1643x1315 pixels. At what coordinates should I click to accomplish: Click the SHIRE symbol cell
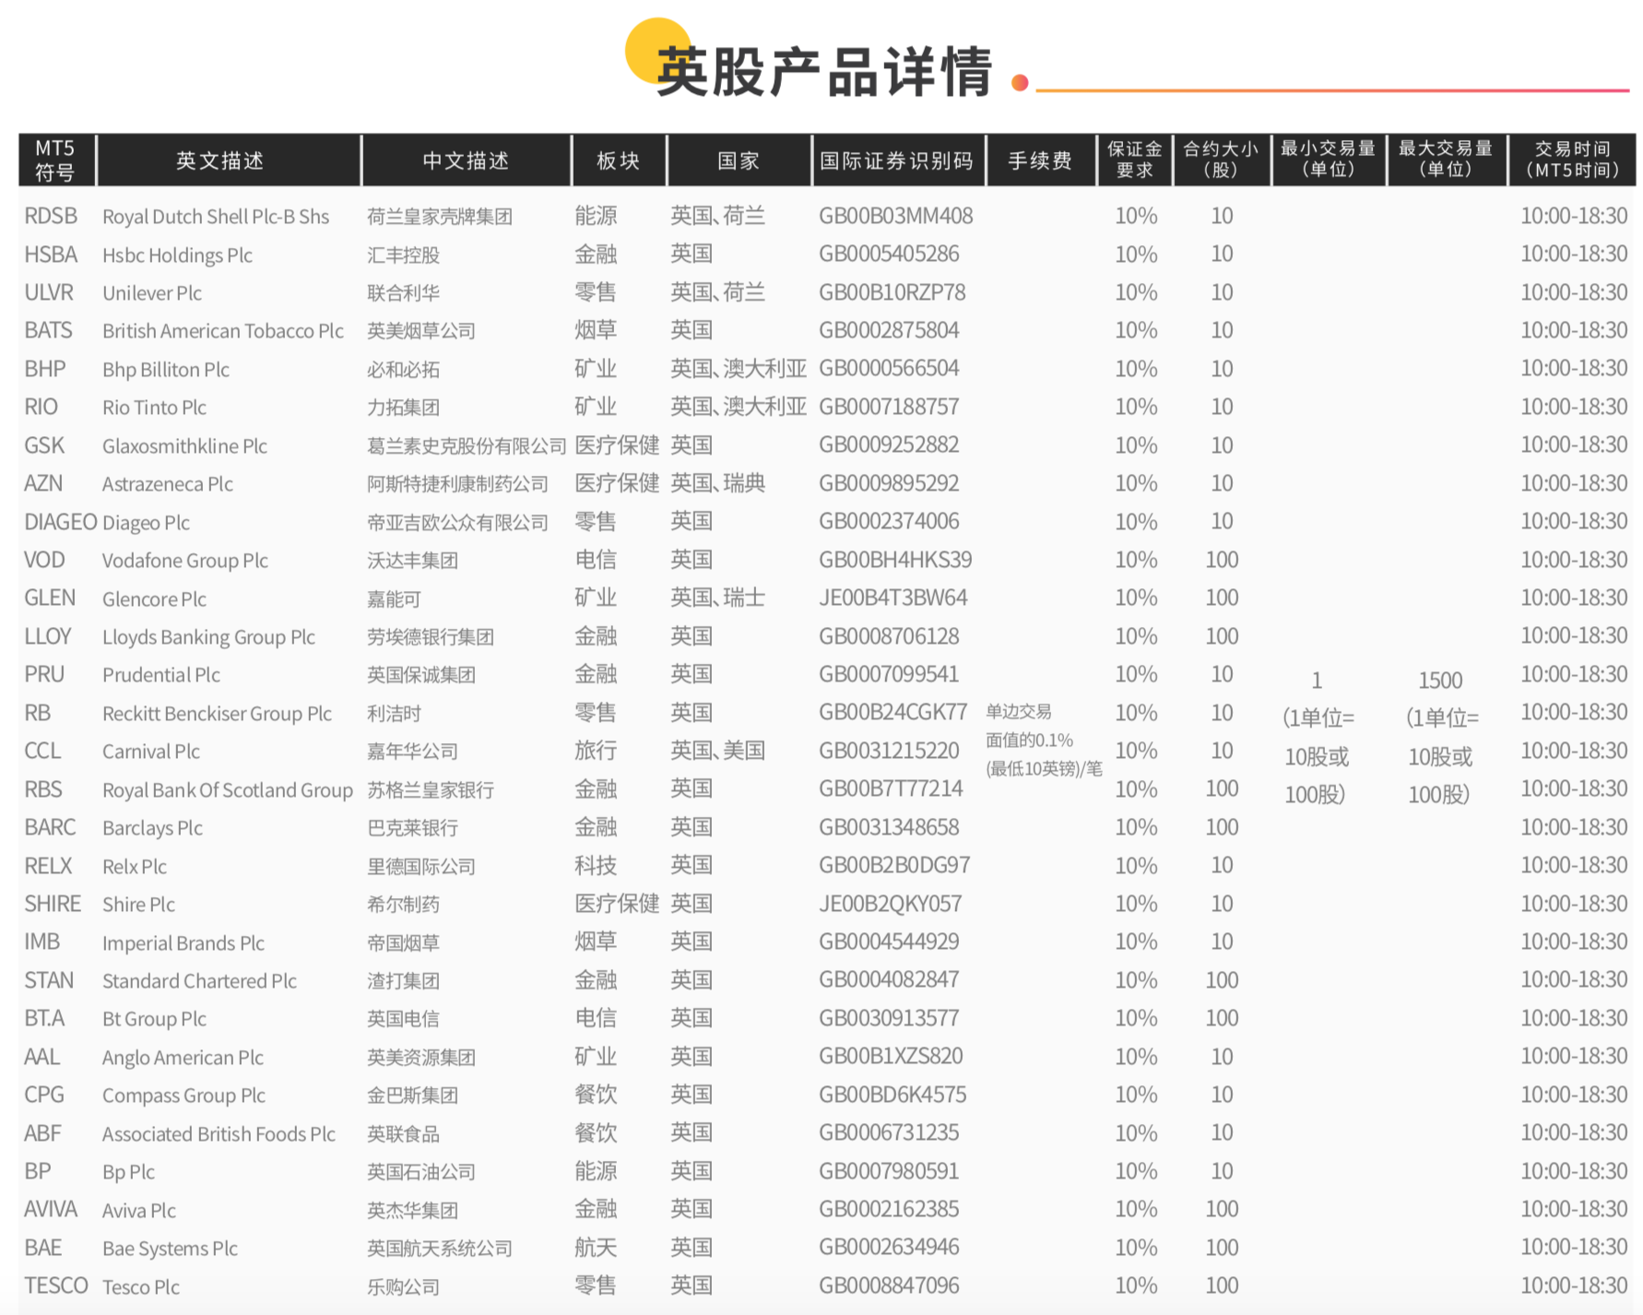pos(53,904)
